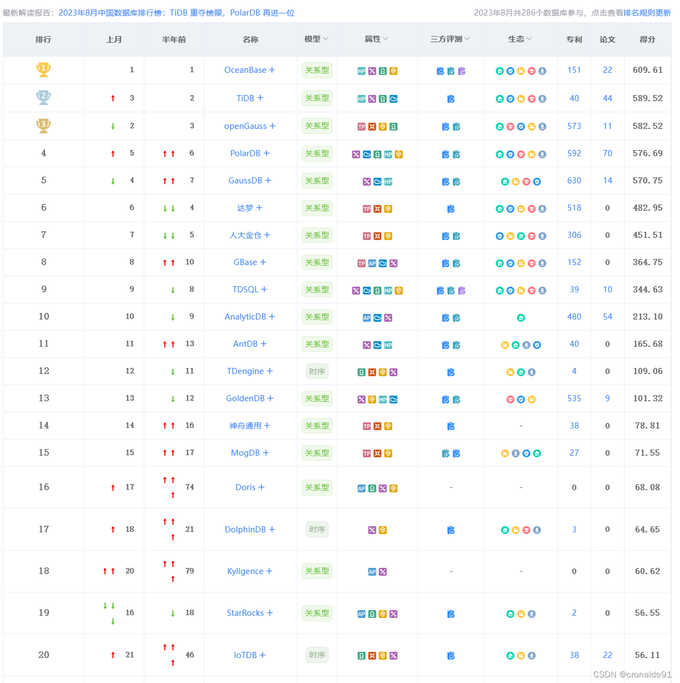Click the third-party evaluation icon in 达梦 row
This screenshot has height=683, width=680.
pyautogui.click(x=451, y=209)
